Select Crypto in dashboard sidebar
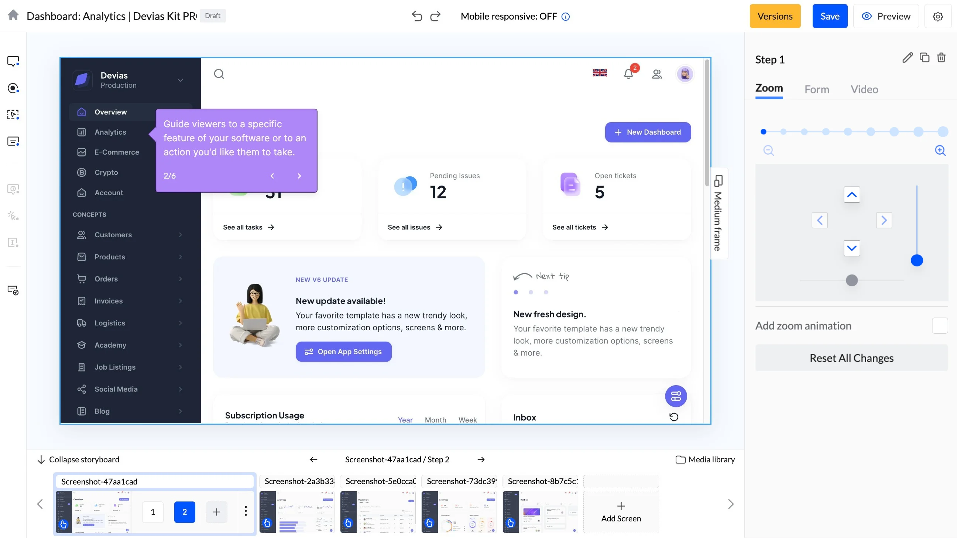The image size is (957, 538). [x=106, y=173]
